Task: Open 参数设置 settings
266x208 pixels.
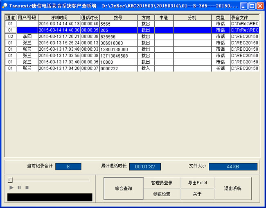Action: point(162,194)
